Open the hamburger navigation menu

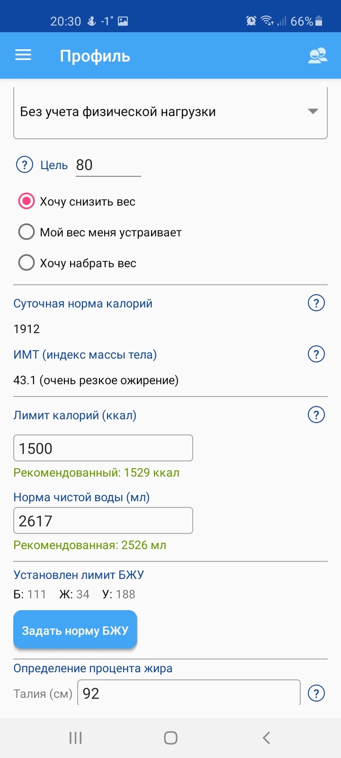23,56
